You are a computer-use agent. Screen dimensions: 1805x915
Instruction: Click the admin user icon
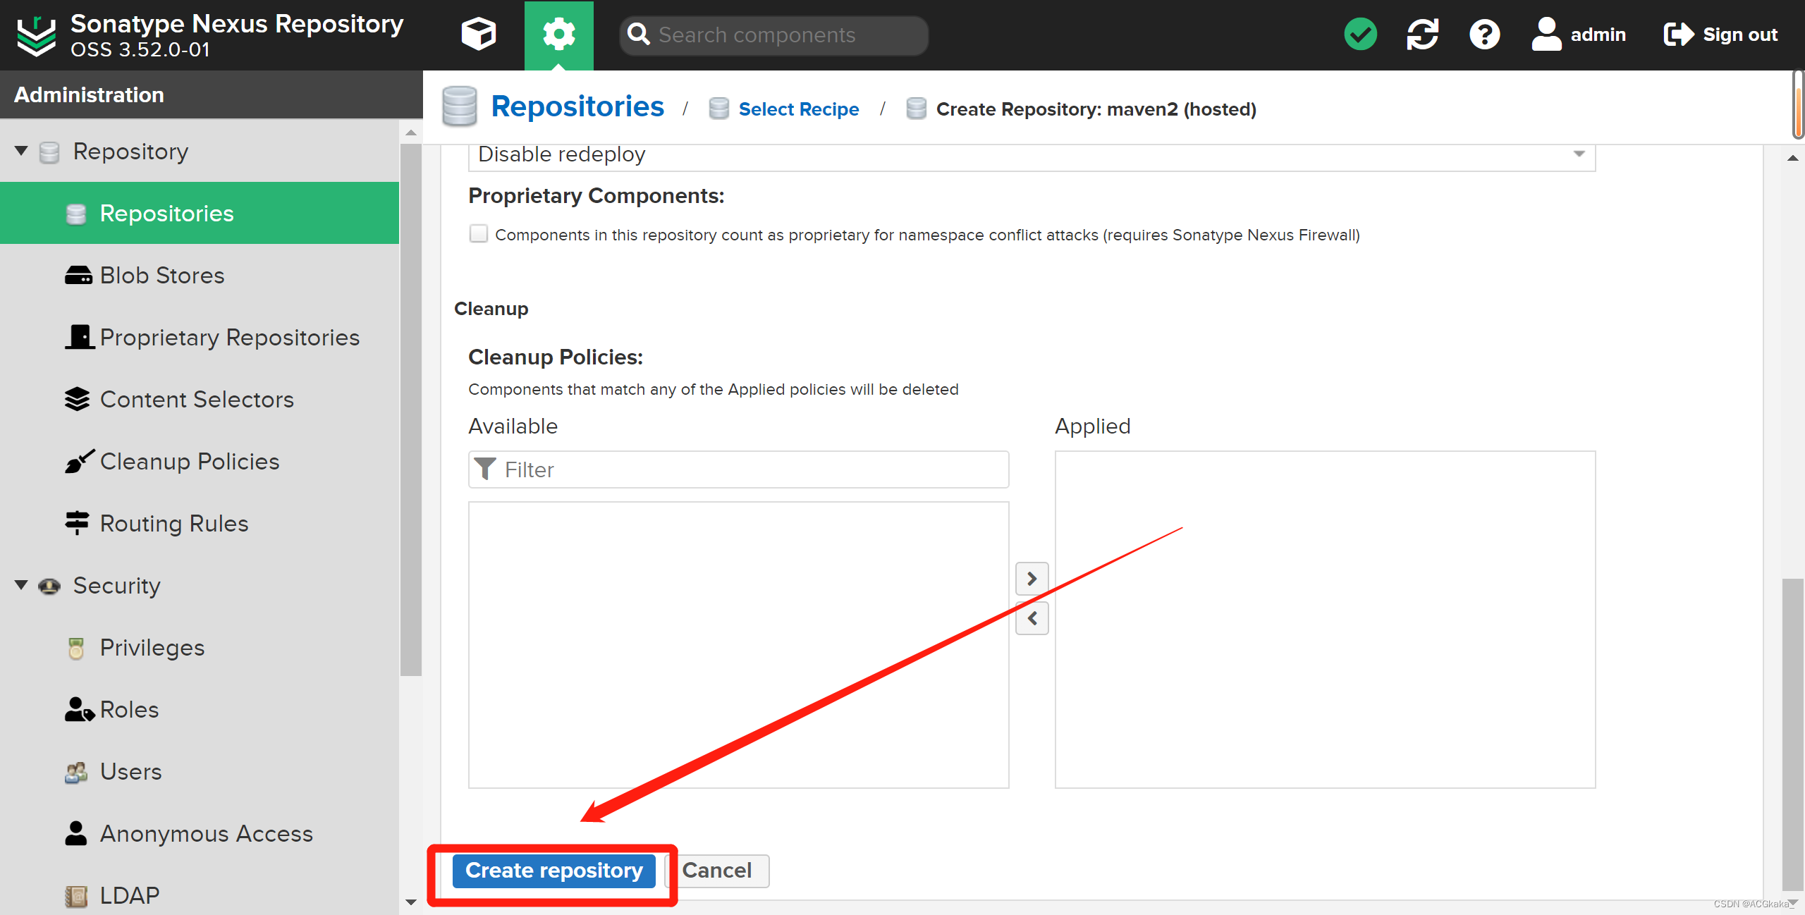[x=1546, y=34]
